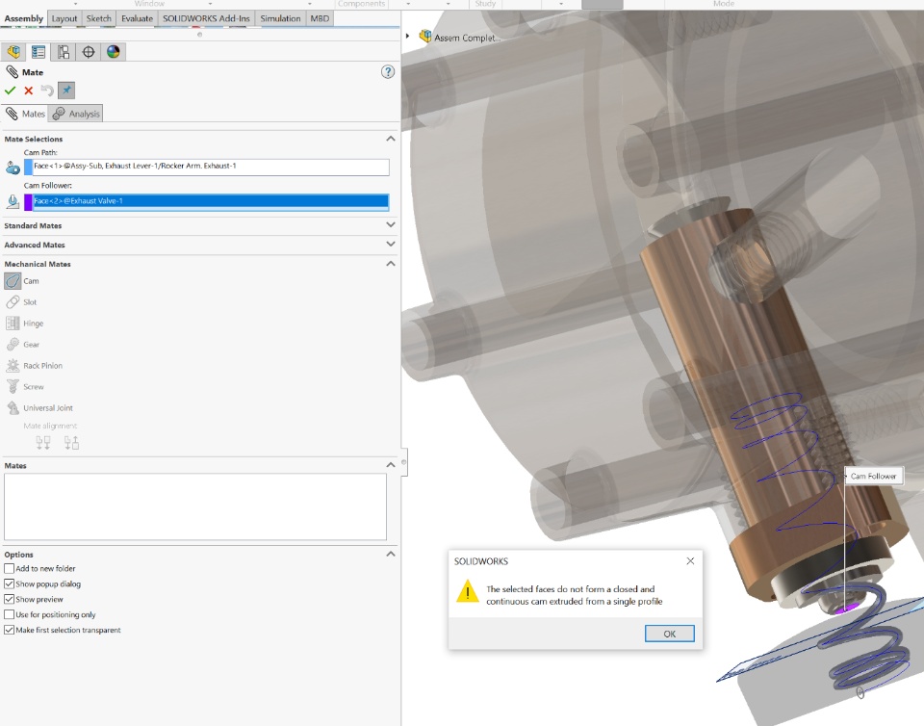924x726 pixels.
Task: Collapse the Mates list section
Action: point(390,465)
